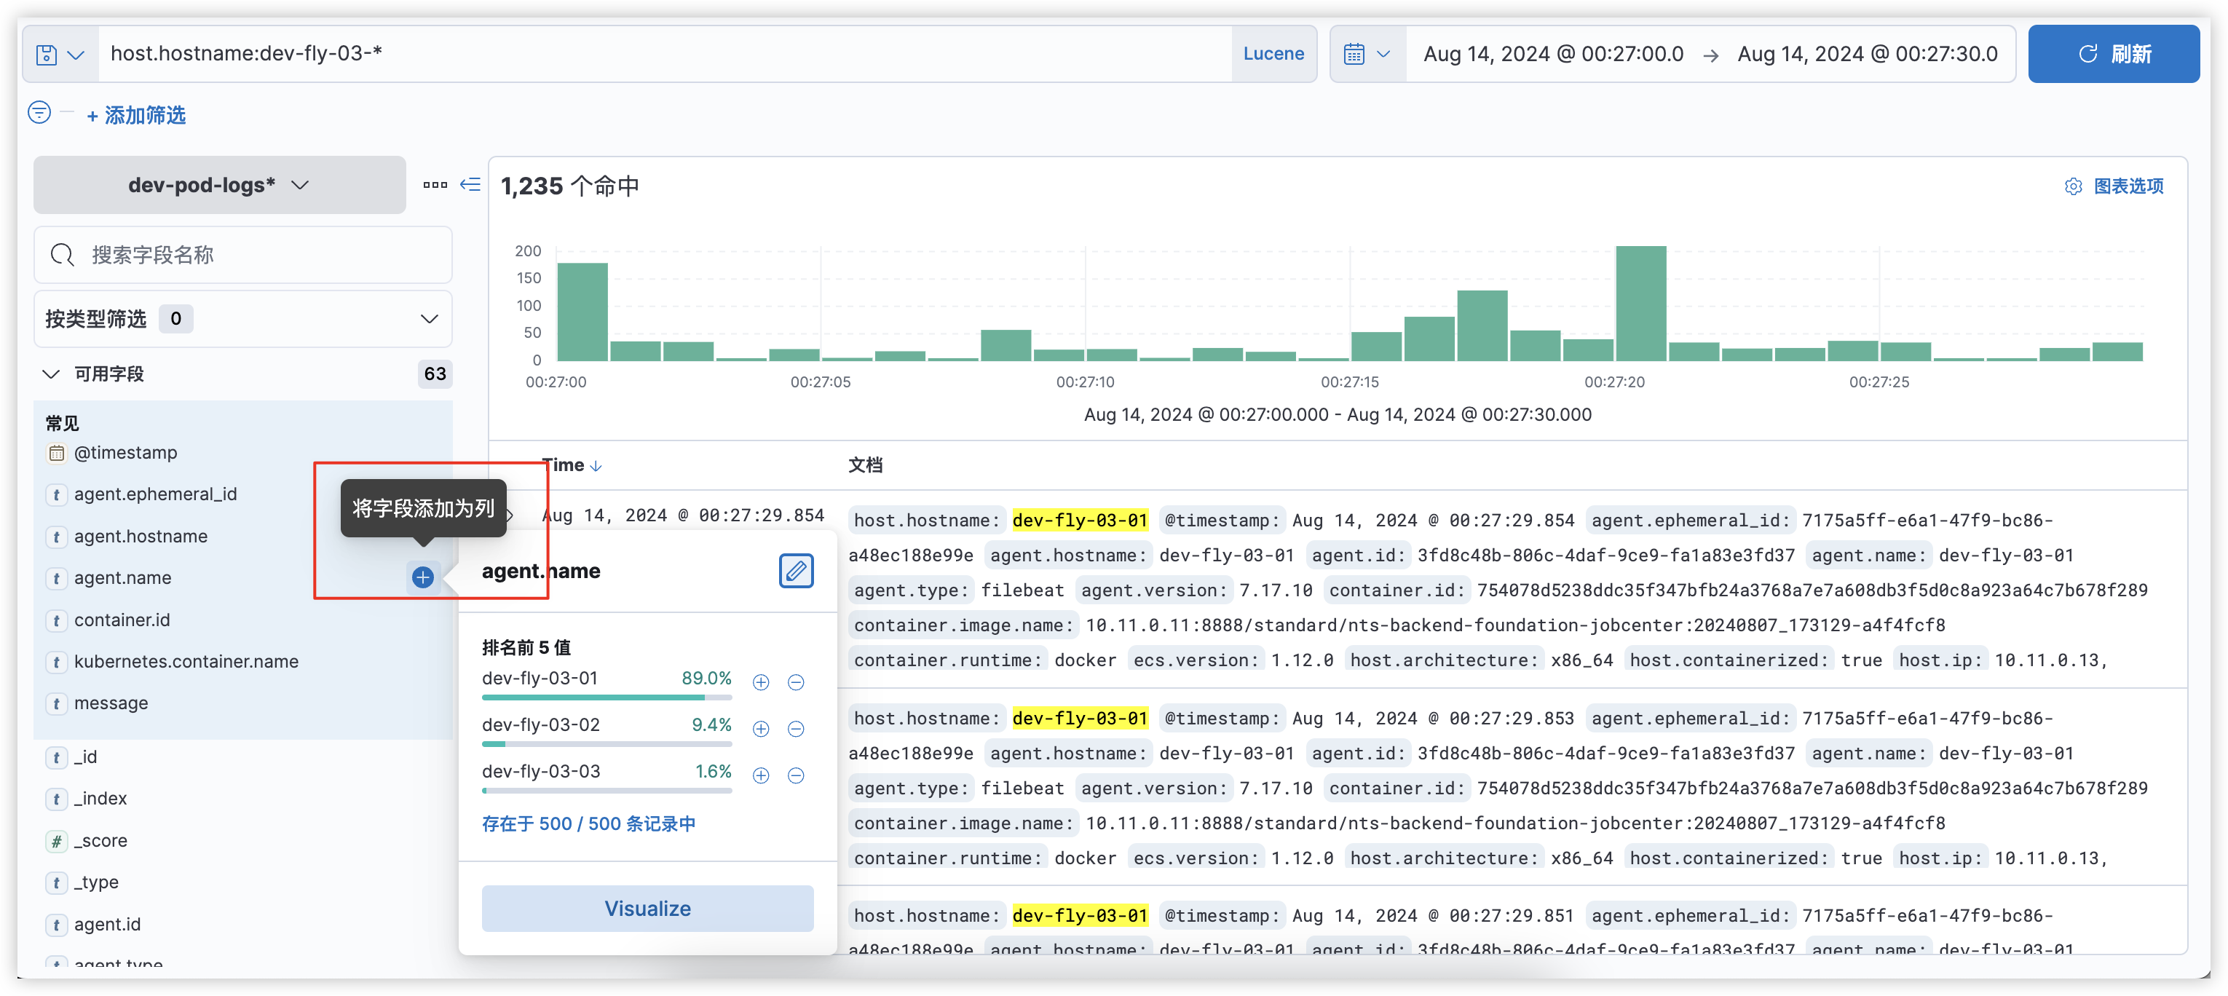Switch query language via Lucene toggle
2228x996 pixels.
(x=1273, y=54)
